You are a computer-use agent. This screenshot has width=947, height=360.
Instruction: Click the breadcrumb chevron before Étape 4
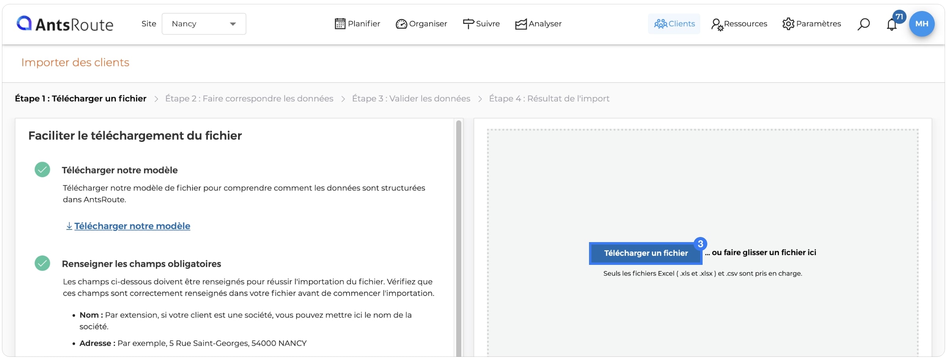coord(480,99)
